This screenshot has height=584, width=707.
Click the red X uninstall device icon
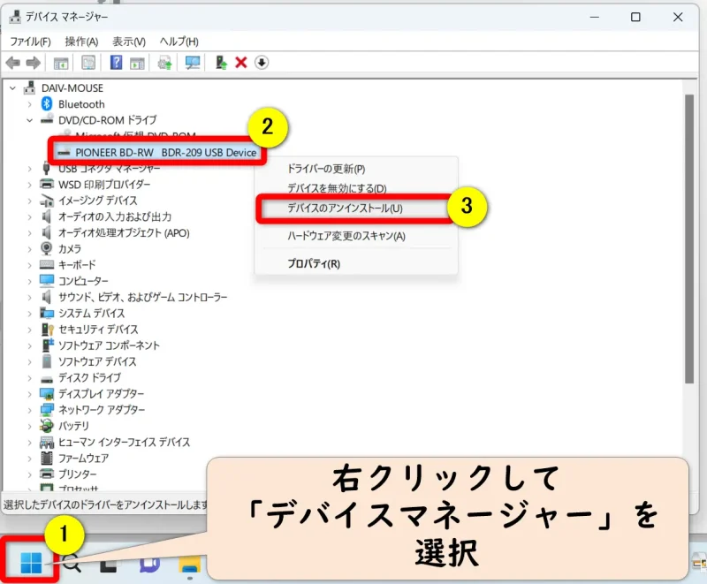point(241,63)
